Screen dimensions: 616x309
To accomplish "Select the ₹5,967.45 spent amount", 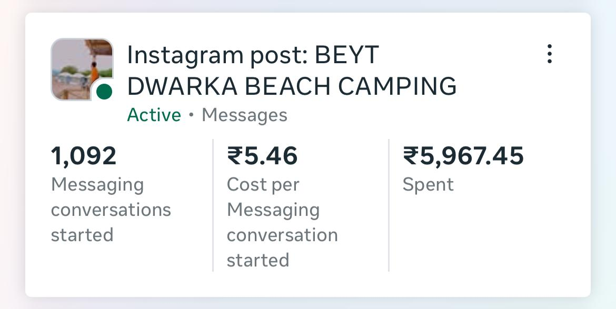I will tap(463, 156).
